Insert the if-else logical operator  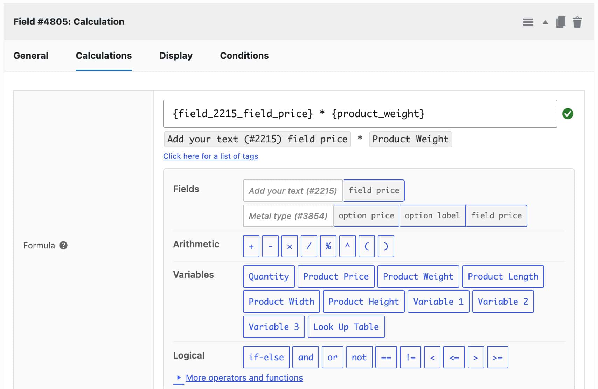pyautogui.click(x=266, y=357)
